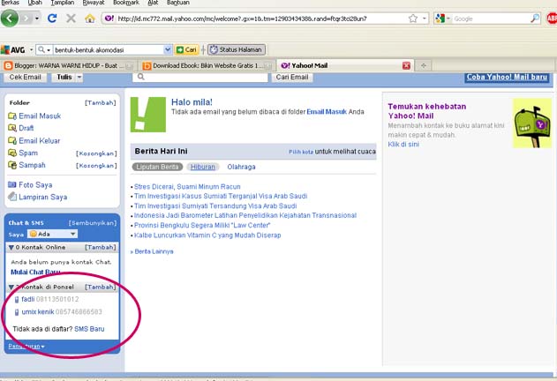
Task: Click Tambah link beside Folder heading
Action: click(x=100, y=102)
